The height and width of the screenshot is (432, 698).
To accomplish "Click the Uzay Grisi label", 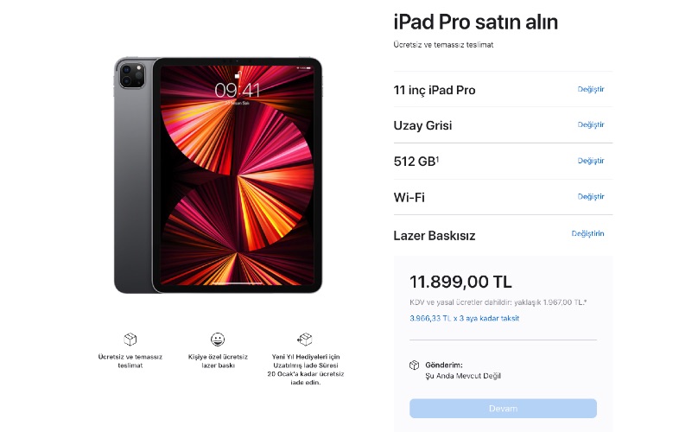I will pos(422,126).
